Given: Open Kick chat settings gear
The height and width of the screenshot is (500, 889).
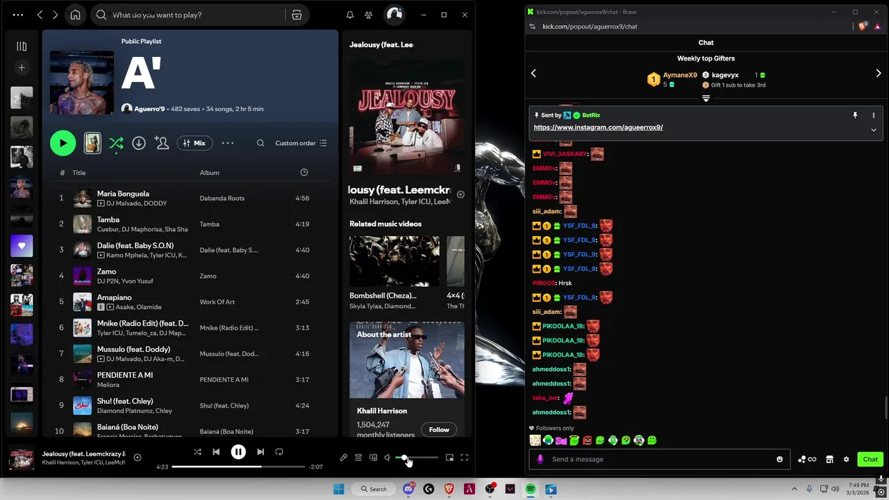Looking at the screenshot, I should [x=846, y=459].
